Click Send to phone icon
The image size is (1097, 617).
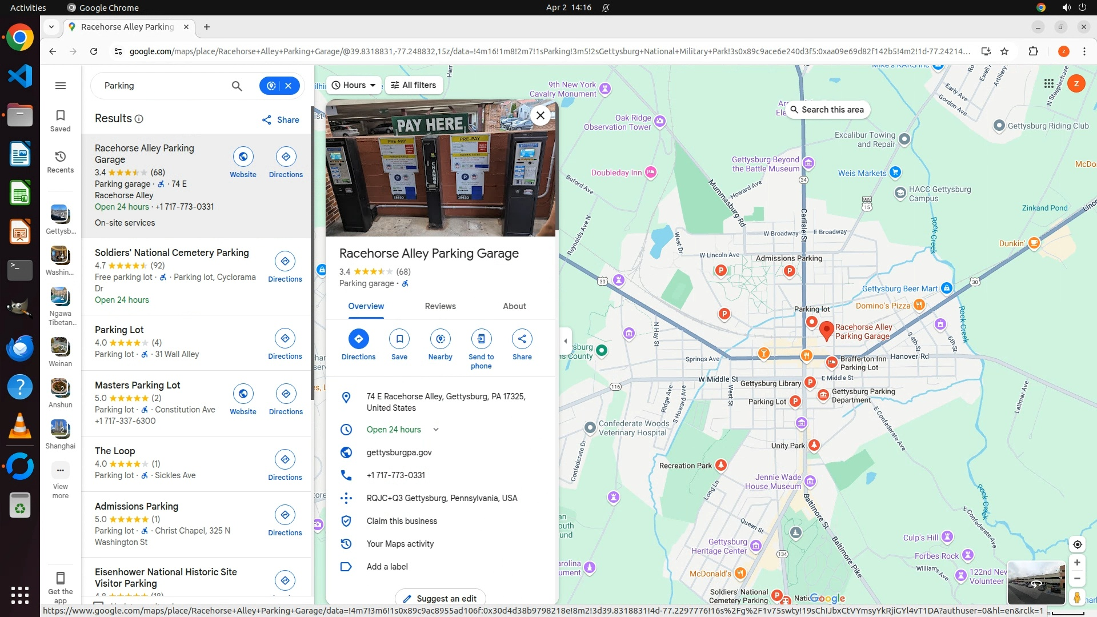click(481, 339)
